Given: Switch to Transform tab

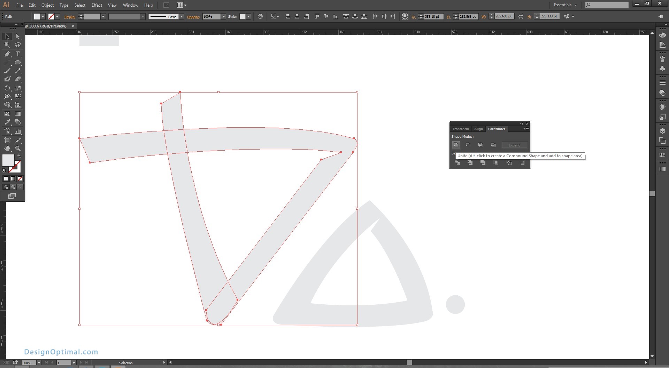Looking at the screenshot, I should [x=460, y=129].
